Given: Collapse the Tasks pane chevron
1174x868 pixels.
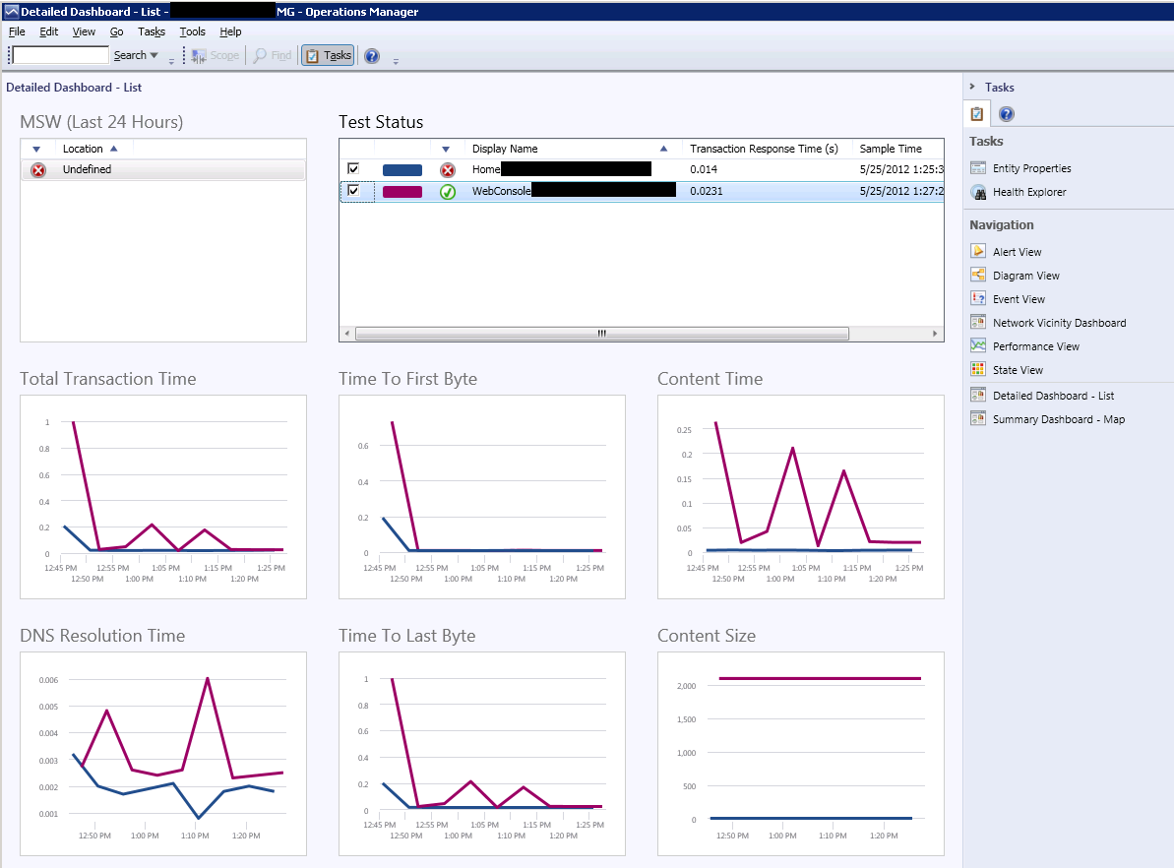Looking at the screenshot, I should point(972,87).
